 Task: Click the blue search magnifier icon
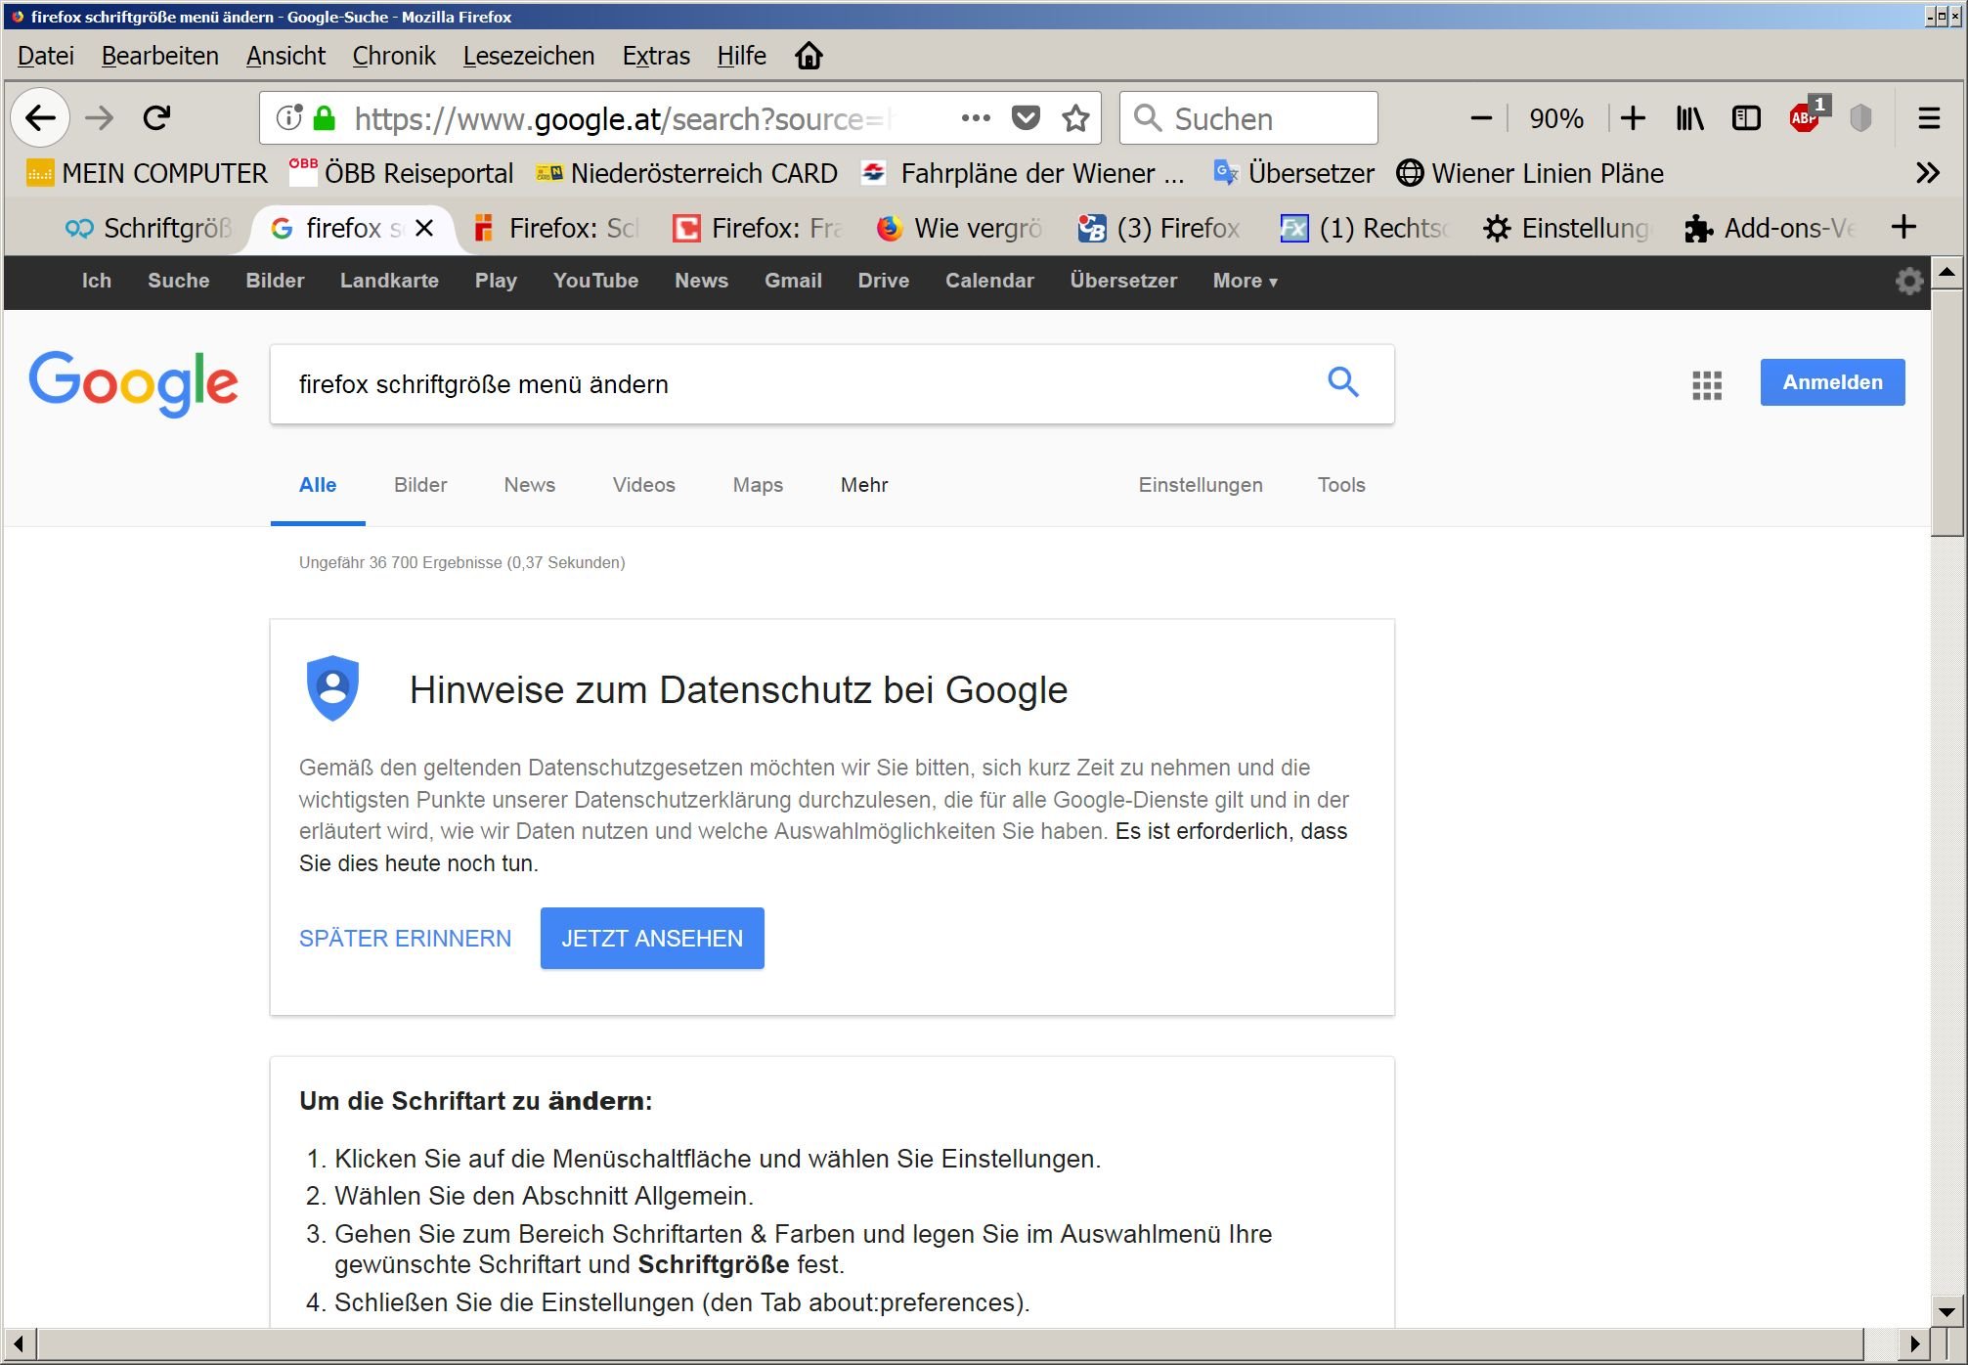(x=1343, y=382)
